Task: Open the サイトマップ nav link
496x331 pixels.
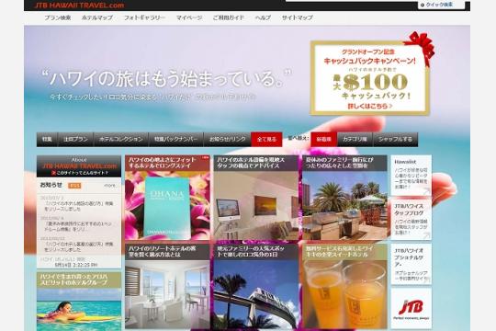Action: coord(298,17)
